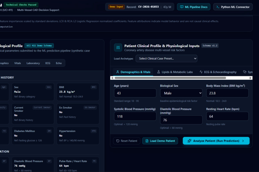
Task: Switch to Lipids & Metabolic Labs tab
Action: pyautogui.click(x=175, y=72)
